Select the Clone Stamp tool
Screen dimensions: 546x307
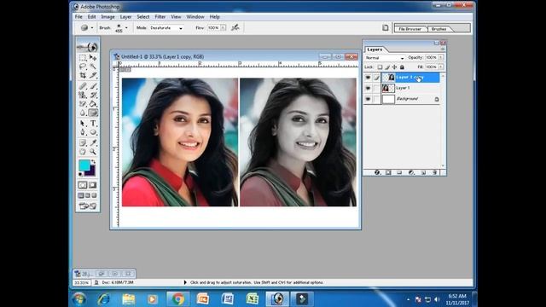click(83, 95)
